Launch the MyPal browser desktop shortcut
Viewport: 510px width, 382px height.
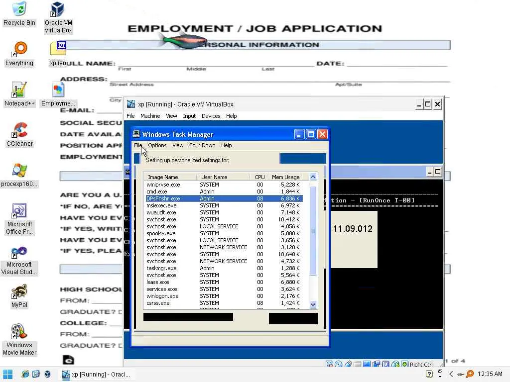[19, 295]
